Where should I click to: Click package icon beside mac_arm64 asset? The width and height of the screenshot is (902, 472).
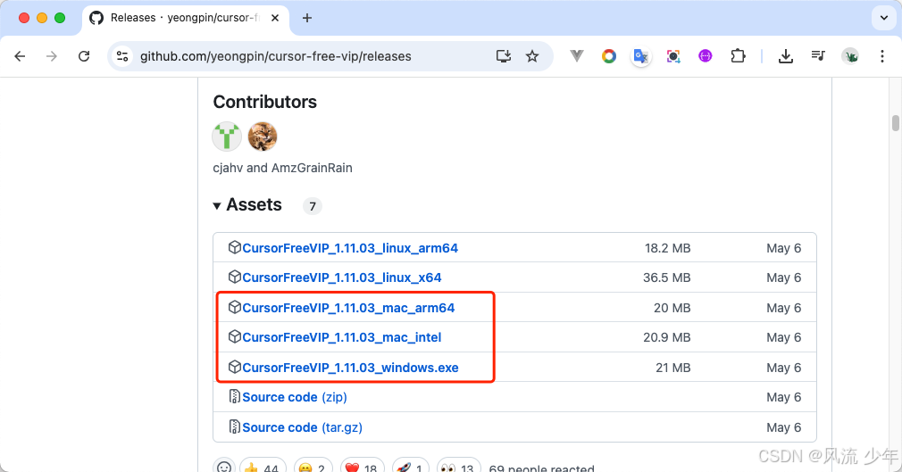pos(234,307)
